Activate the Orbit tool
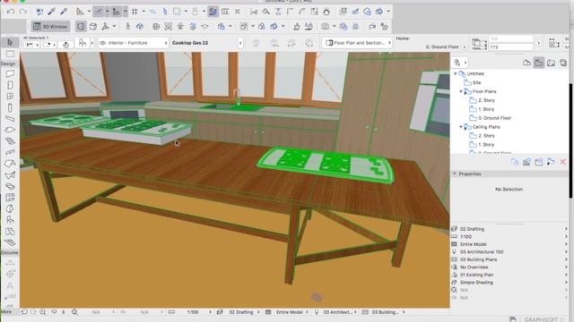The height and width of the screenshot is (322, 574). [140, 26]
